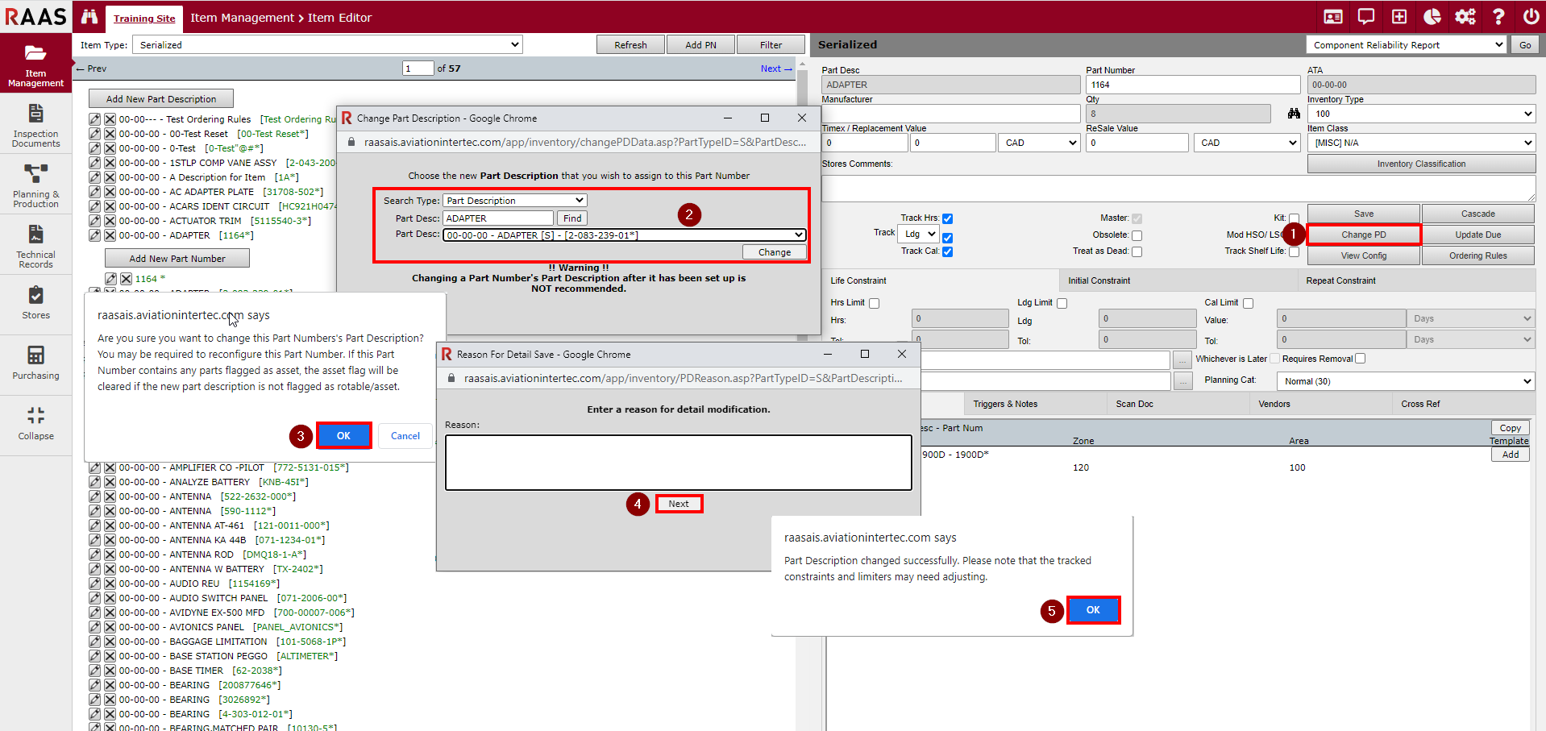Check the Treat as Dead checkbox
Image resolution: width=1546 pixels, height=731 pixels.
[x=1137, y=251]
